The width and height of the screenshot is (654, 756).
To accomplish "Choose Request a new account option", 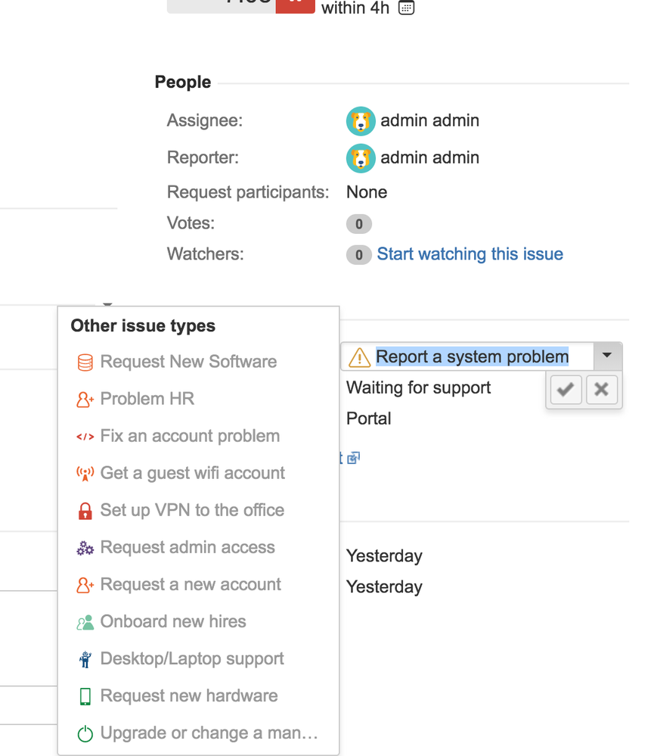I will tap(191, 584).
